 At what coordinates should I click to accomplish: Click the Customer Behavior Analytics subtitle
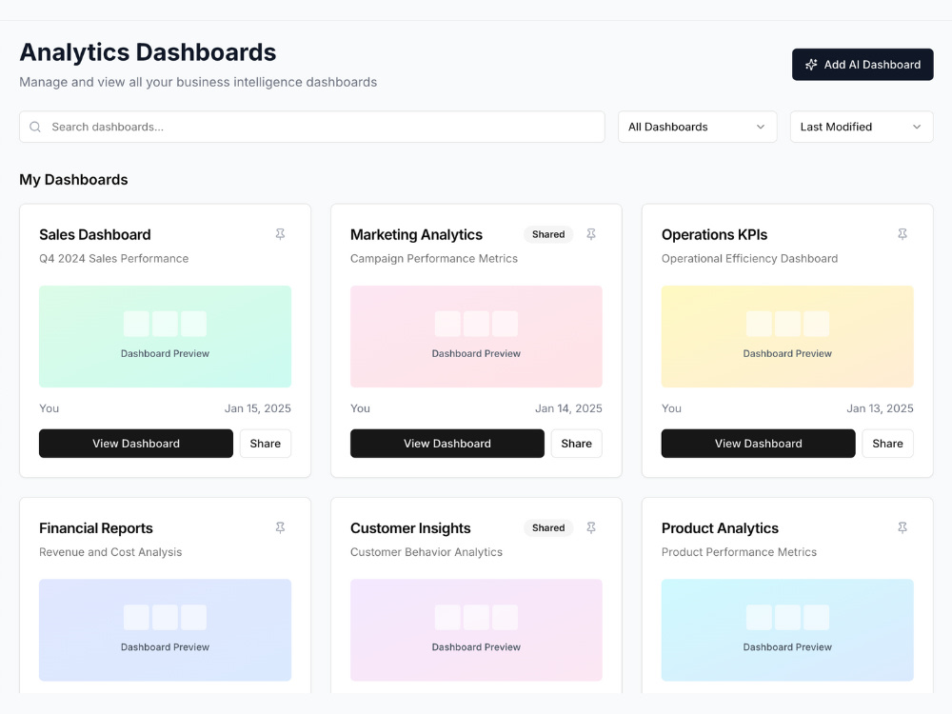coord(426,552)
